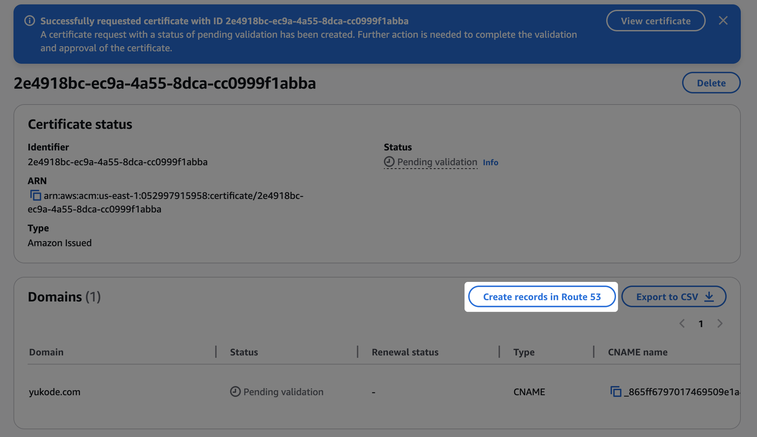Screen dimensions: 757x437
Task: Click the clock icon beside the certificate status
Action: tap(389, 162)
